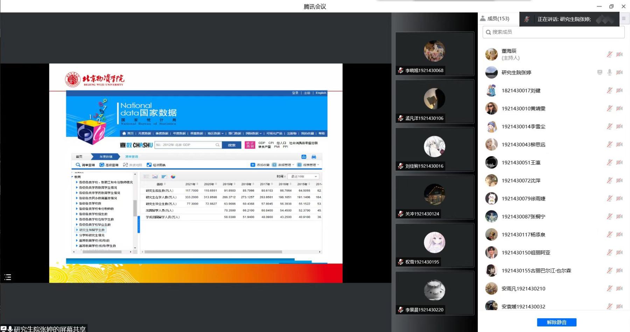Toggle microphone for 研究生院张婷

609,72
